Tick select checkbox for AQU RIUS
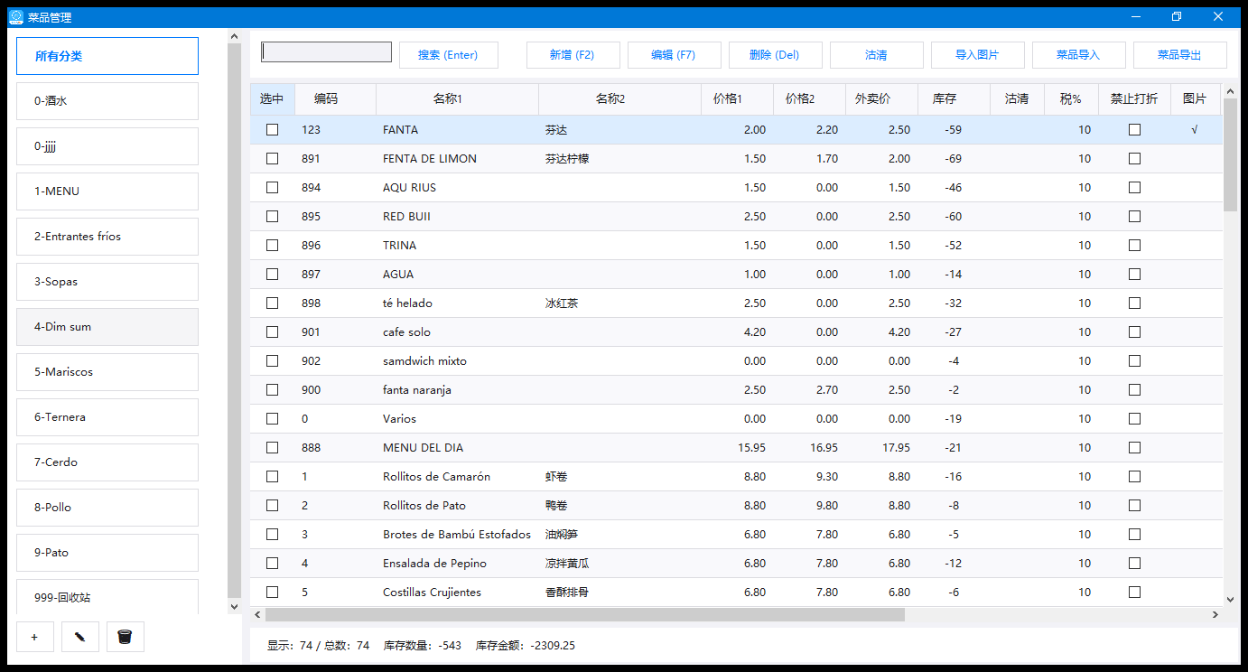This screenshot has height=672, width=1248. [x=272, y=188]
